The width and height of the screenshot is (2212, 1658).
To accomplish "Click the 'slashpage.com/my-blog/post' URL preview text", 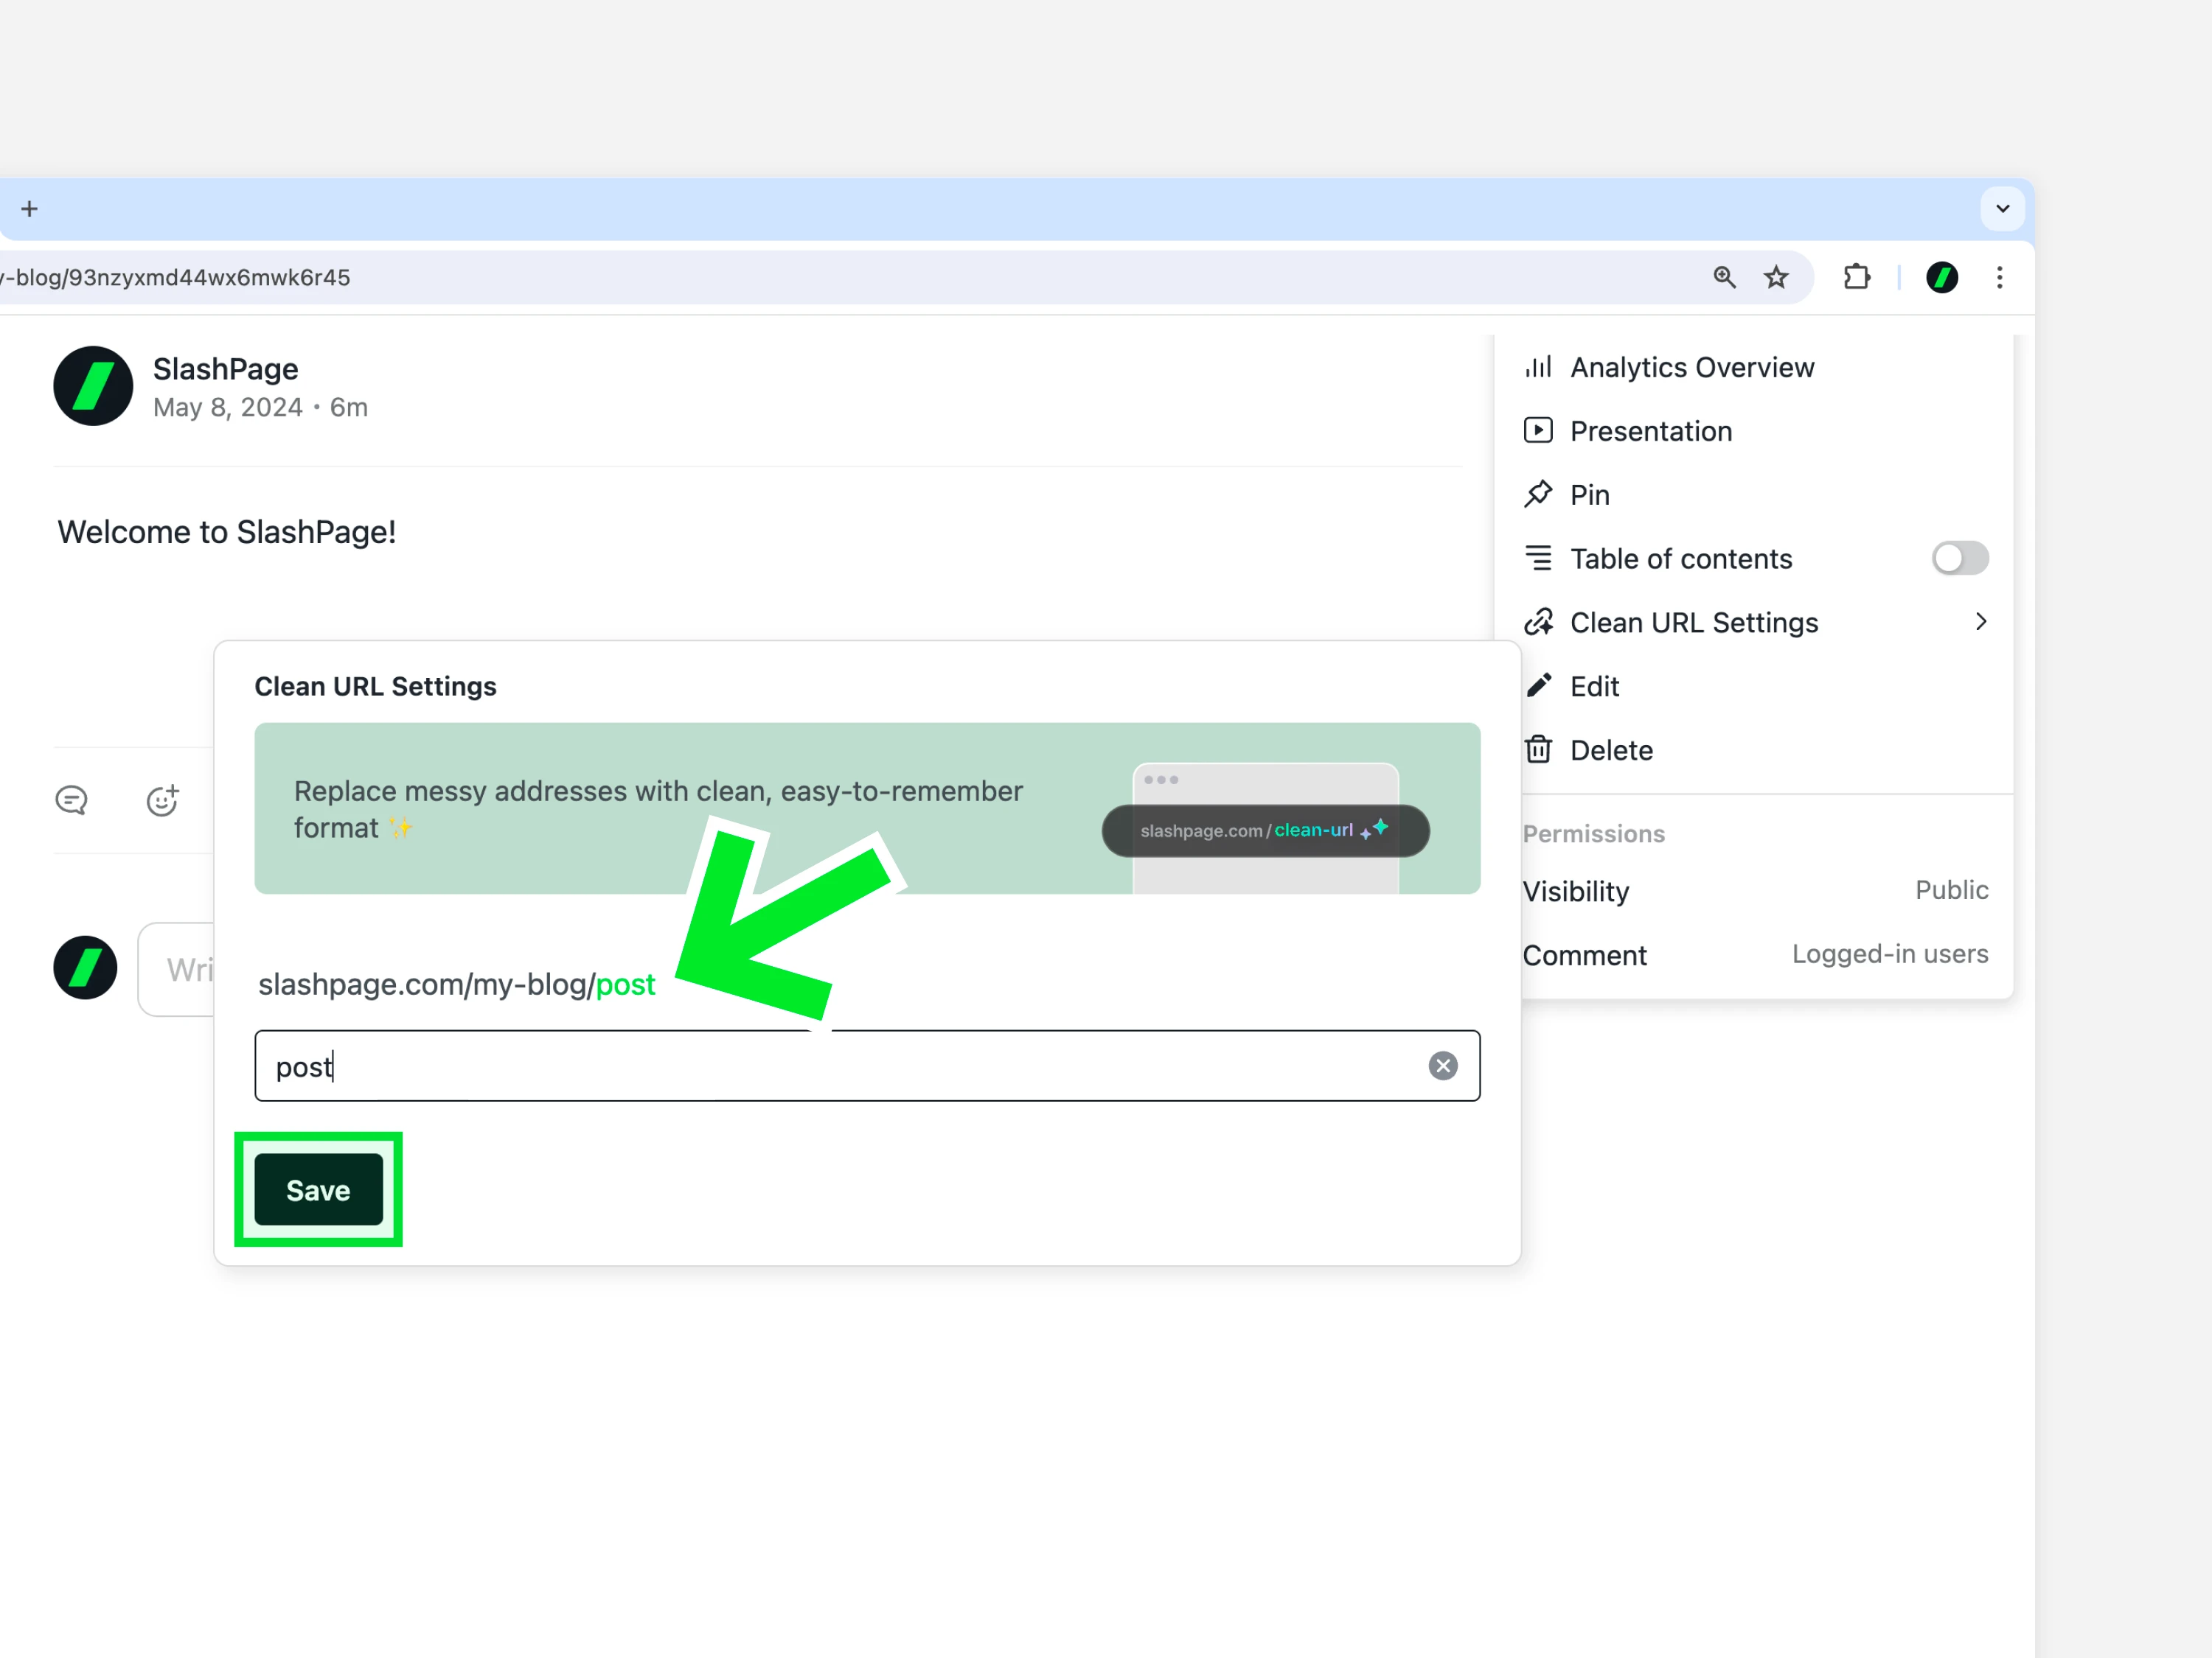I will point(457,984).
